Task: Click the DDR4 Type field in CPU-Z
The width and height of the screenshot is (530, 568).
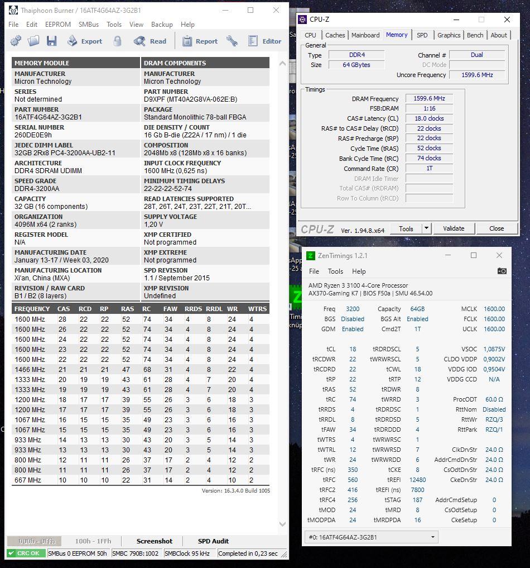Action: coord(356,55)
